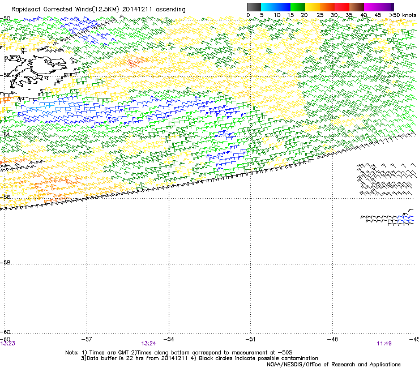Click the magenta 40-45 knots color swatch
This screenshot has height=368, width=419.
click(x=371, y=7)
